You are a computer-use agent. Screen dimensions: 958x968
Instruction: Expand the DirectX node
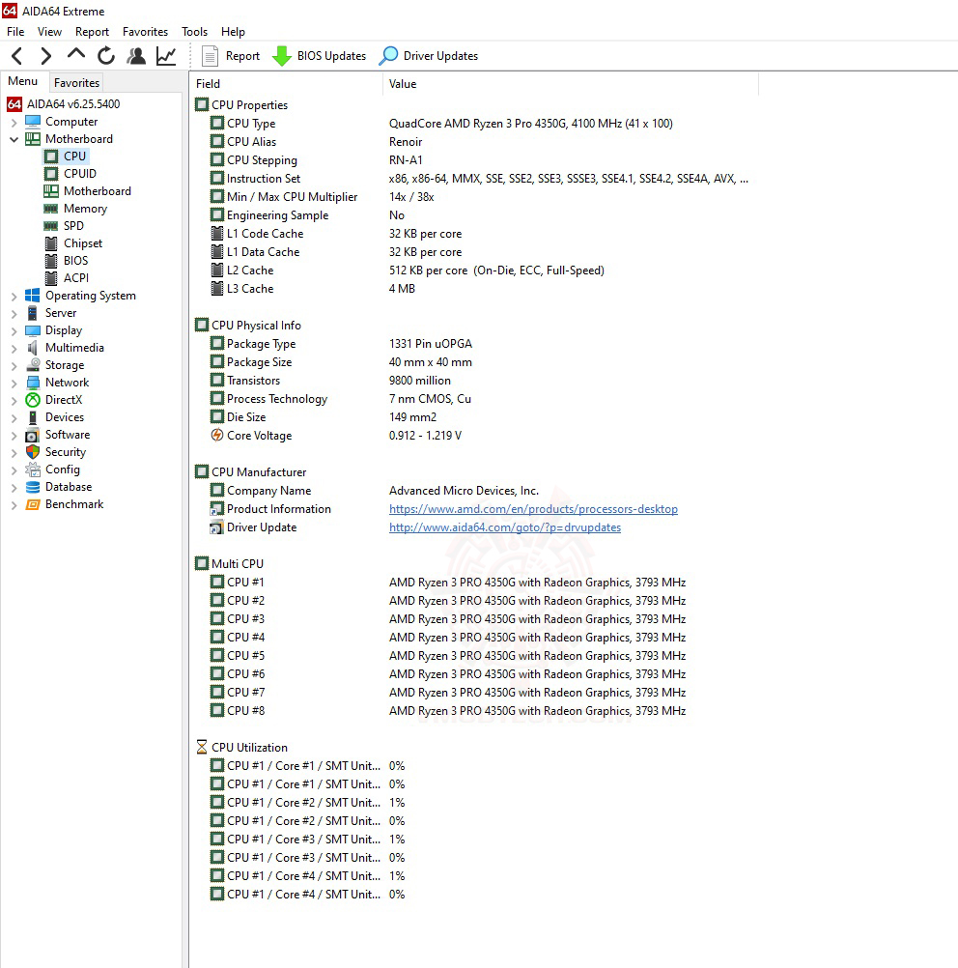(x=14, y=400)
